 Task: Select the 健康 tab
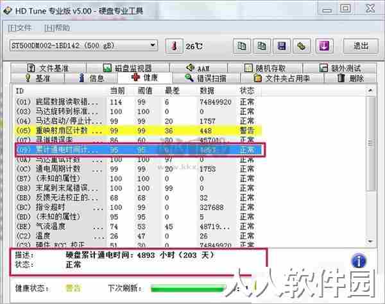(x=144, y=78)
